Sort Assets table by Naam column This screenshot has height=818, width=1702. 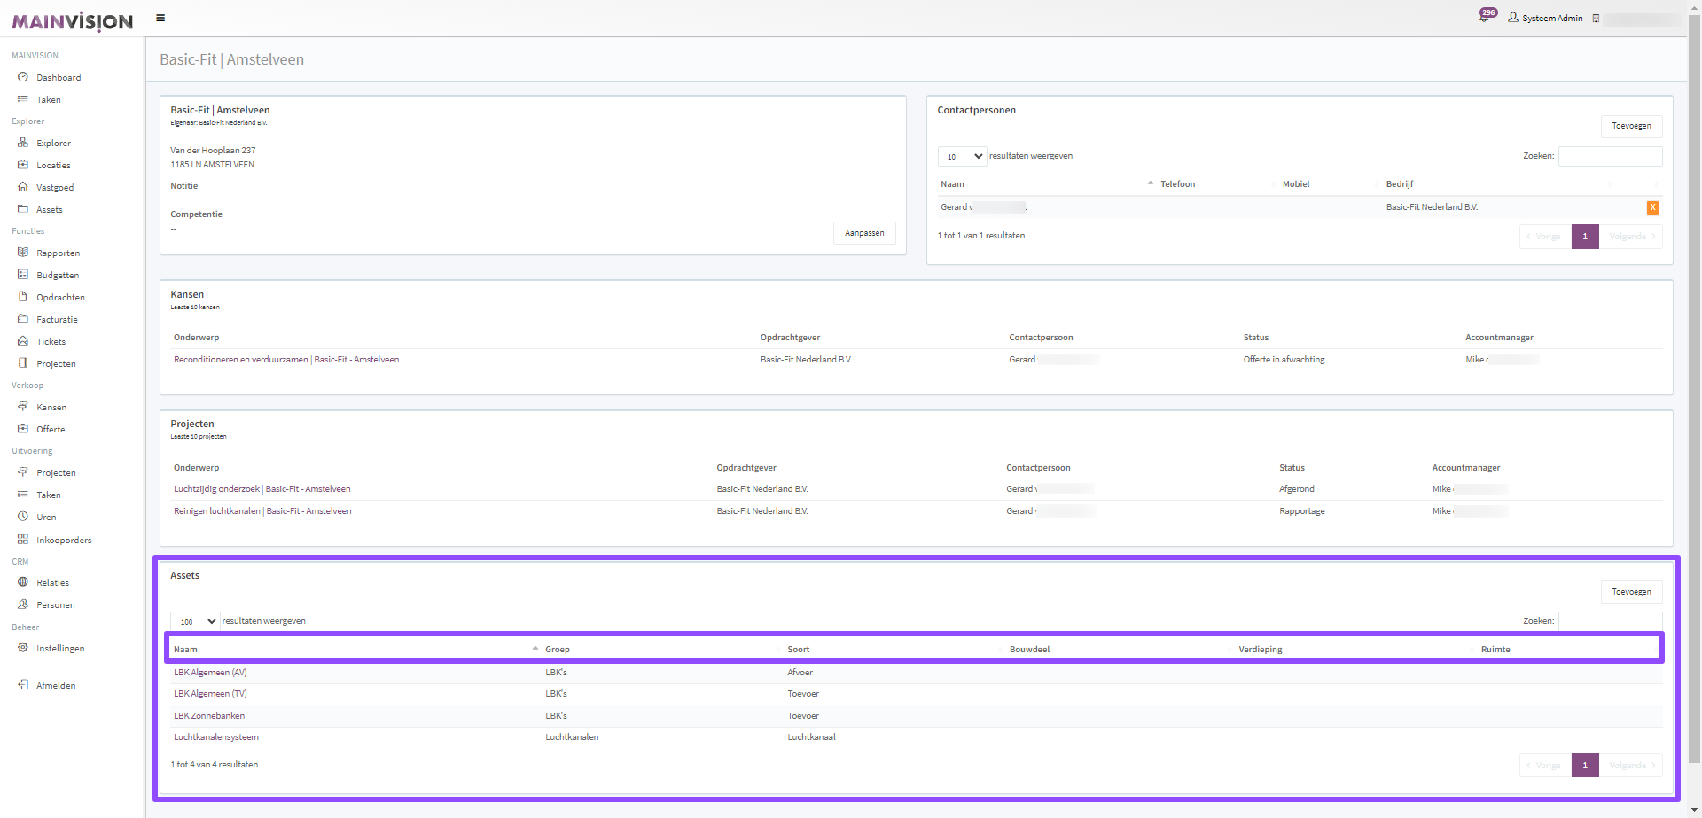(x=186, y=650)
